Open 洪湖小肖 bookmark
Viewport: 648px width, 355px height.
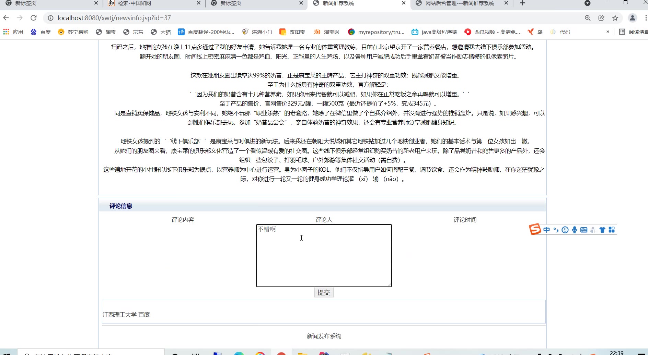pos(257,32)
